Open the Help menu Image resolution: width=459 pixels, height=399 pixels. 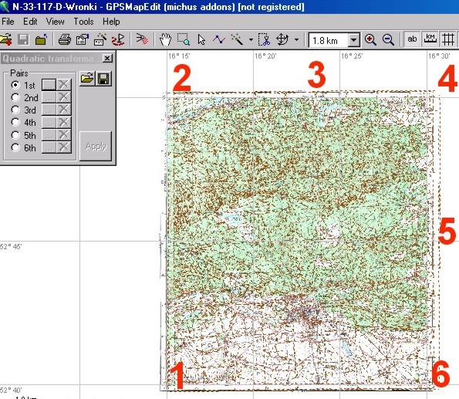coord(111,22)
